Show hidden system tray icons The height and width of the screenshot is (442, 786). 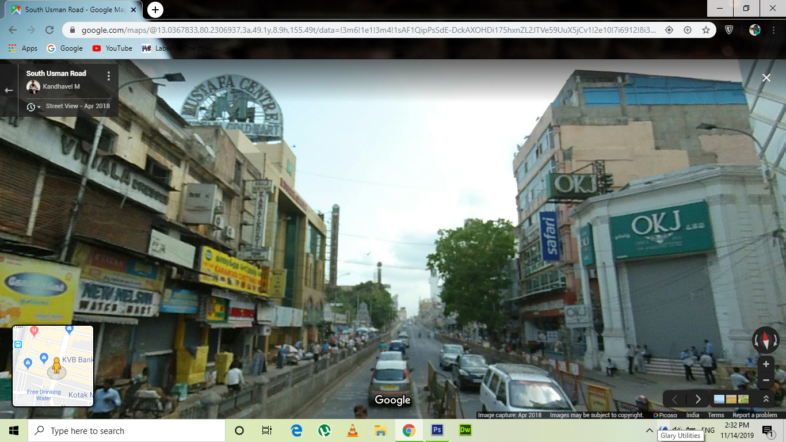pyautogui.click(x=650, y=430)
